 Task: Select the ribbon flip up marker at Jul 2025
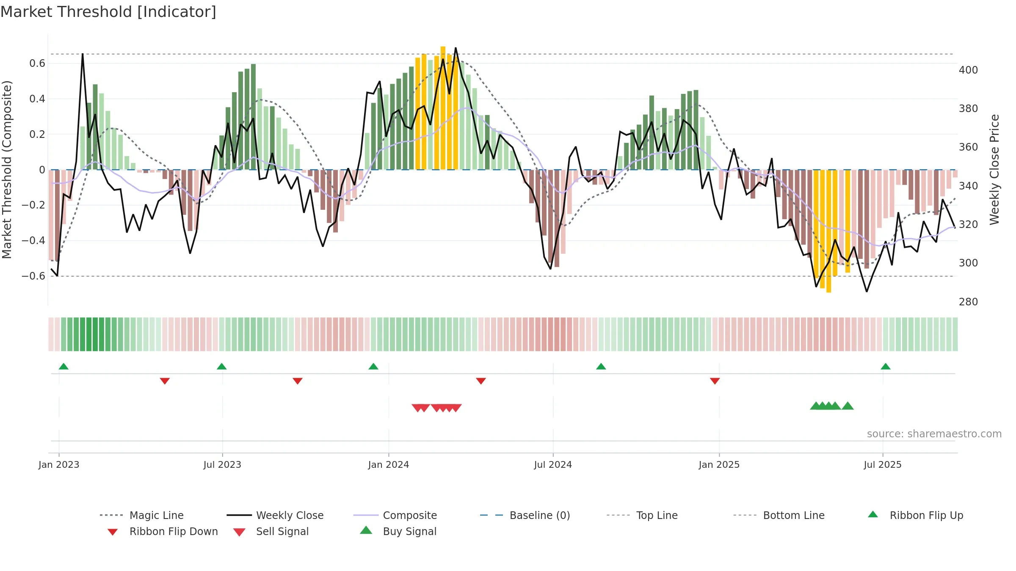point(886,366)
